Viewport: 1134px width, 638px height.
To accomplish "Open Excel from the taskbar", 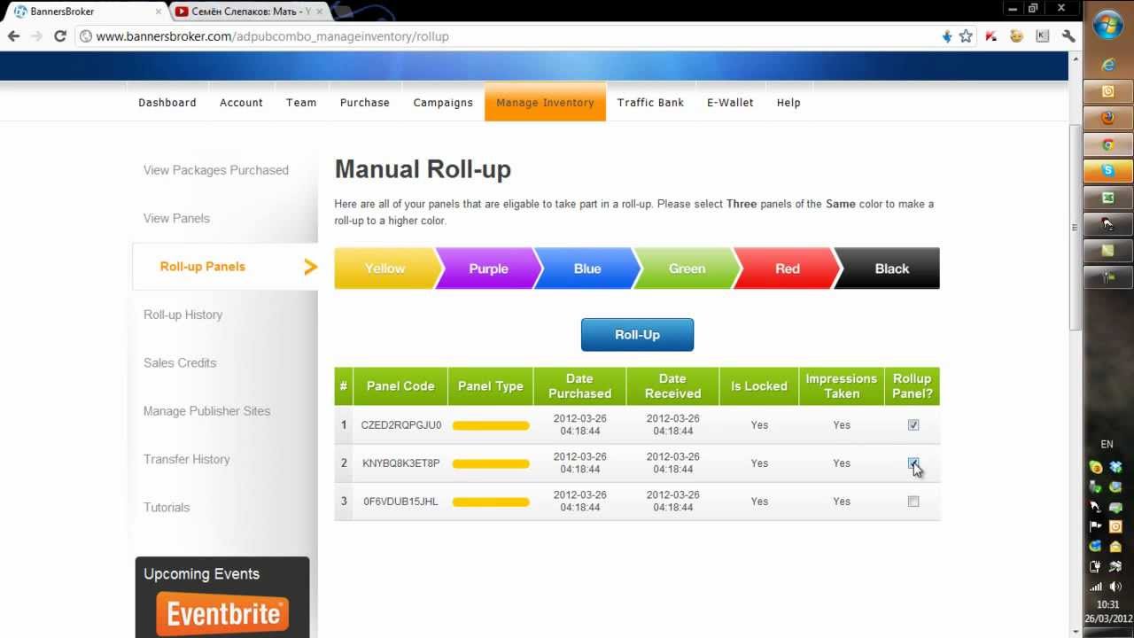I will (1107, 198).
